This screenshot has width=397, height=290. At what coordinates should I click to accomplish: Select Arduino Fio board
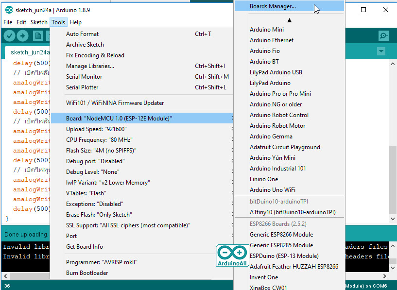[289, 51]
